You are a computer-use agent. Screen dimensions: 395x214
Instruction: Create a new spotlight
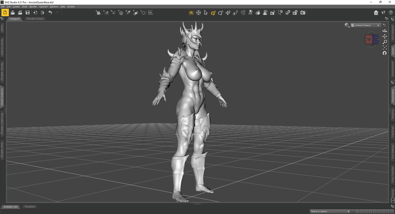coord(128,13)
